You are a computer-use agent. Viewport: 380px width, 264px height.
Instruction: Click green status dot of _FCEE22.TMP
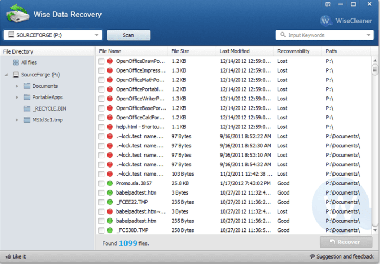pyautogui.click(x=110, y=202)
